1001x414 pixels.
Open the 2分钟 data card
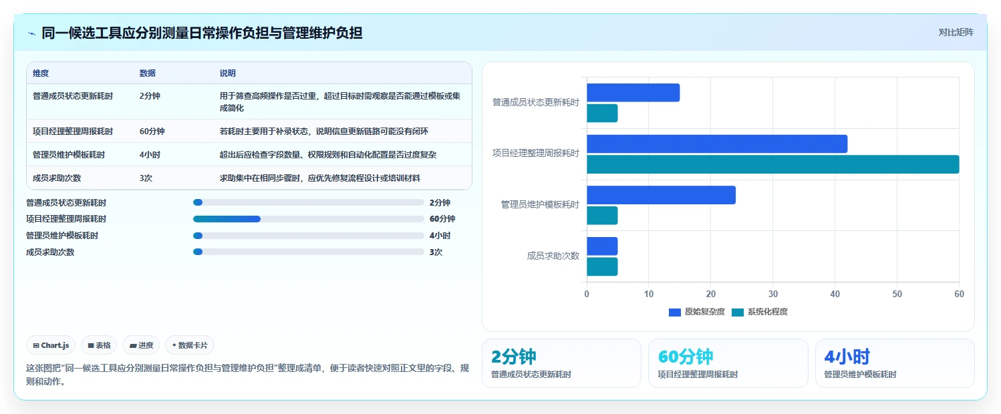tap(561, 363)
